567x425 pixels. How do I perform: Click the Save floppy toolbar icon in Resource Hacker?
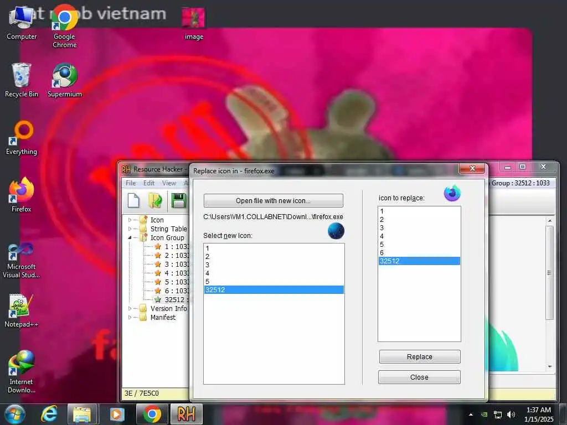[x=178, y=200]
